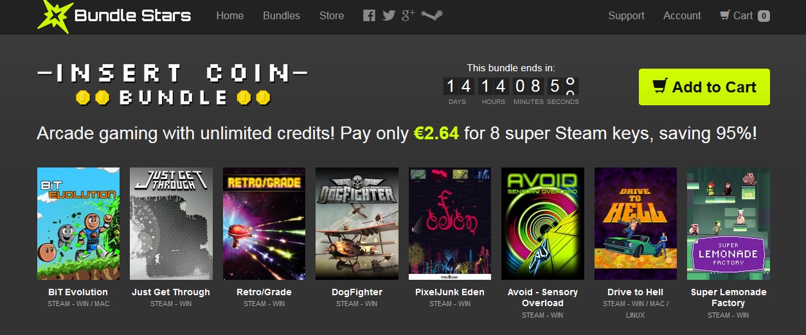Open the Store menu item
This screenshot has height=335, width=806.
pos(332,15)
